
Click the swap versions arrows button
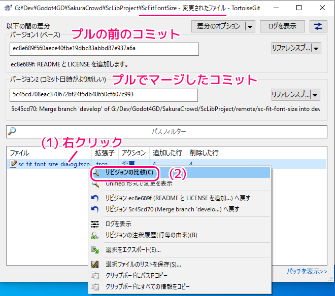pos(318,26)
